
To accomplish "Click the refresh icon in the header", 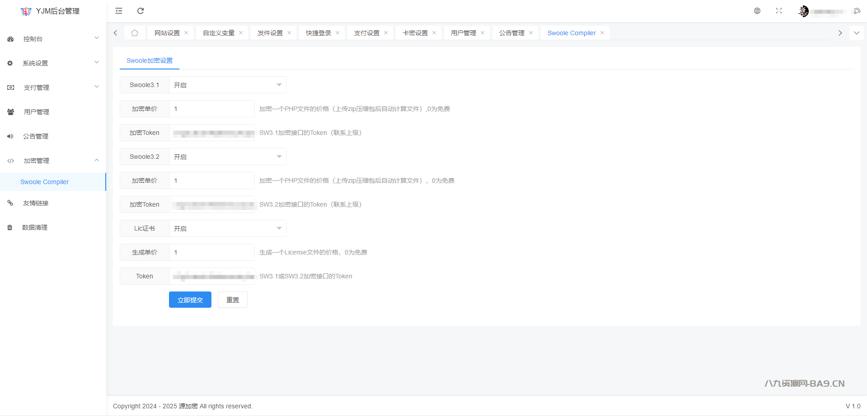I will 141,11.
